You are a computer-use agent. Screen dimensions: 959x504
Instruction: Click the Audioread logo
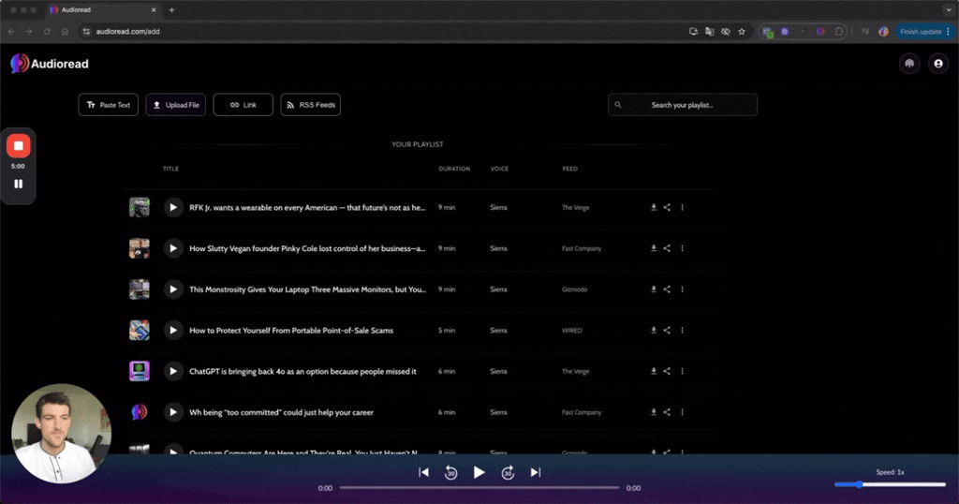pyautogui.click(x=50, y=64)
